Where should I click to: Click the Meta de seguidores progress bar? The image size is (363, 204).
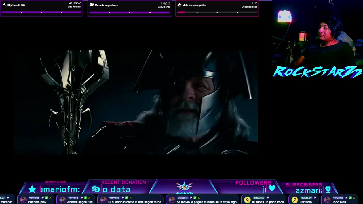(130, 12)
